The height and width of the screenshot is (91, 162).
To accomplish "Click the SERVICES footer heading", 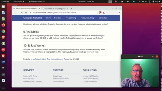I will click(x=29, y=70).
